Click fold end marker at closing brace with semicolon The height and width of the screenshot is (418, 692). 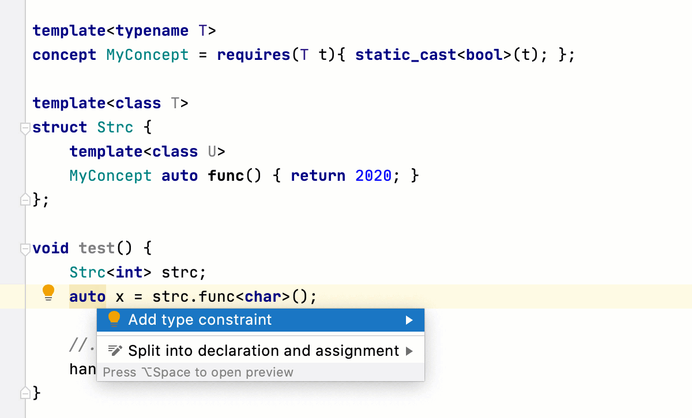pyautogui.click(x=25, y=200)
